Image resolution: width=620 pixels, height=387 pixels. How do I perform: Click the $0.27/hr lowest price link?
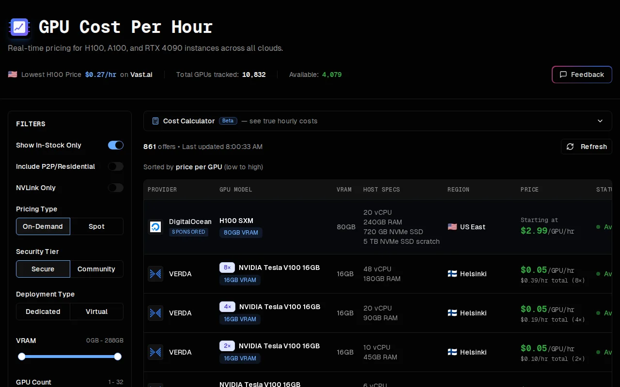[101, 74]
